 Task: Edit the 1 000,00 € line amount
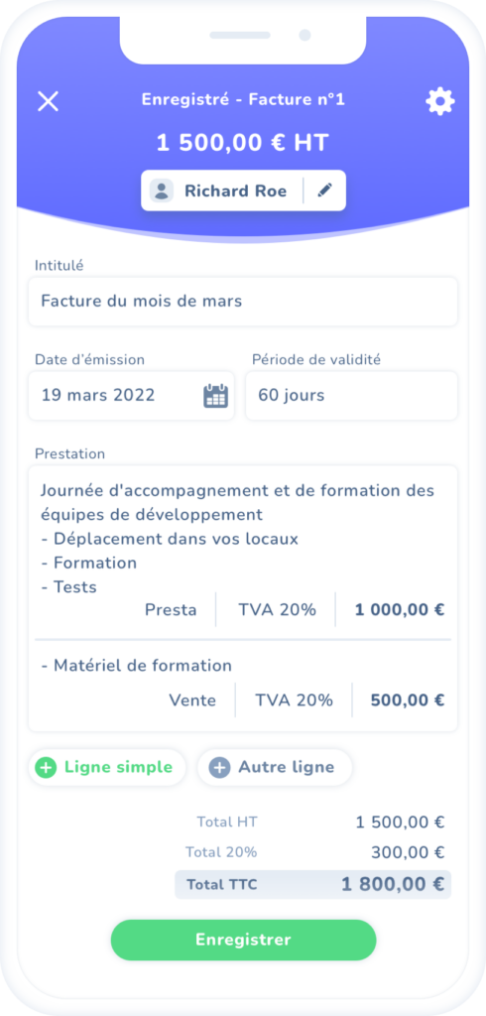point(399,610)
